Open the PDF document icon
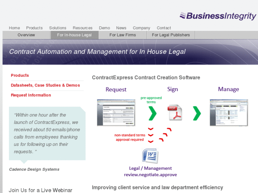The image size is (258, 193). [175, 113]
